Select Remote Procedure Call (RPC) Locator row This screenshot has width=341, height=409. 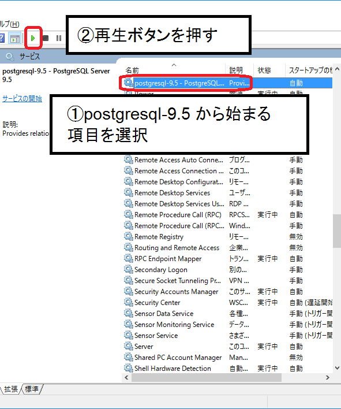[x=228, y=226]
